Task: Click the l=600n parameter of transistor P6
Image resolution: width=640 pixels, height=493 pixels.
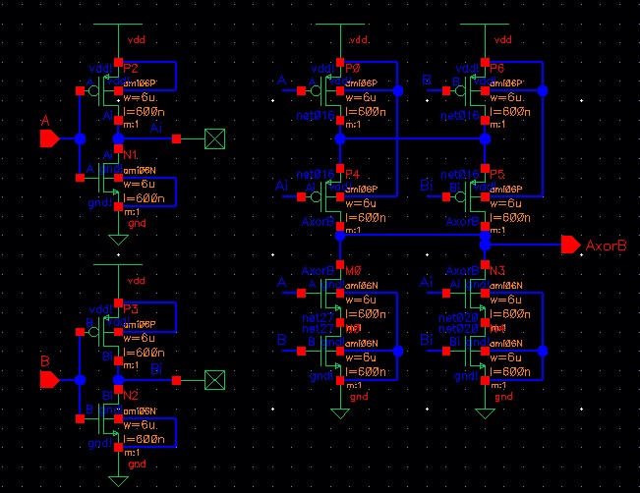Action: point(510,111)
